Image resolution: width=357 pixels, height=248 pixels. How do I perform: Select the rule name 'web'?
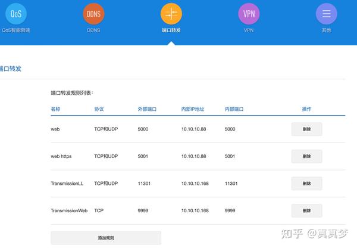[x=55, y=129]
